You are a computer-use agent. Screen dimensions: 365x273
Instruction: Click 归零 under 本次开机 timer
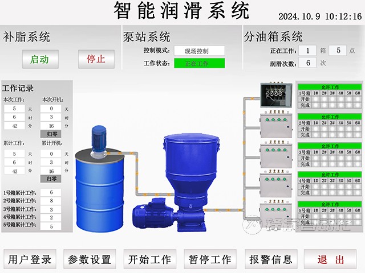51,134
